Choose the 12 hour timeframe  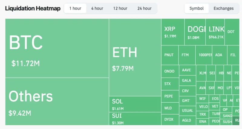pos(120,8)
